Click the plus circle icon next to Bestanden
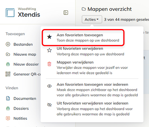Image resolution: width=149 pixels, height=127 pixels. pyautogui.click(x=8, y=44)
